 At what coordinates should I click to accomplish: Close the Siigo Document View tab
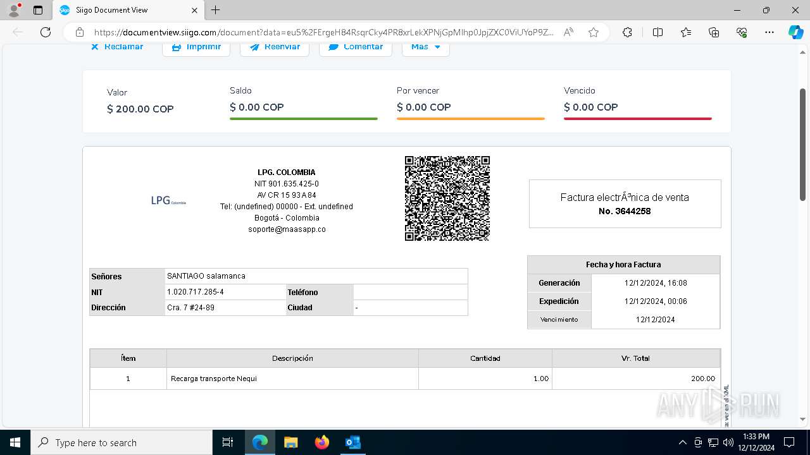tap(194, 10)
